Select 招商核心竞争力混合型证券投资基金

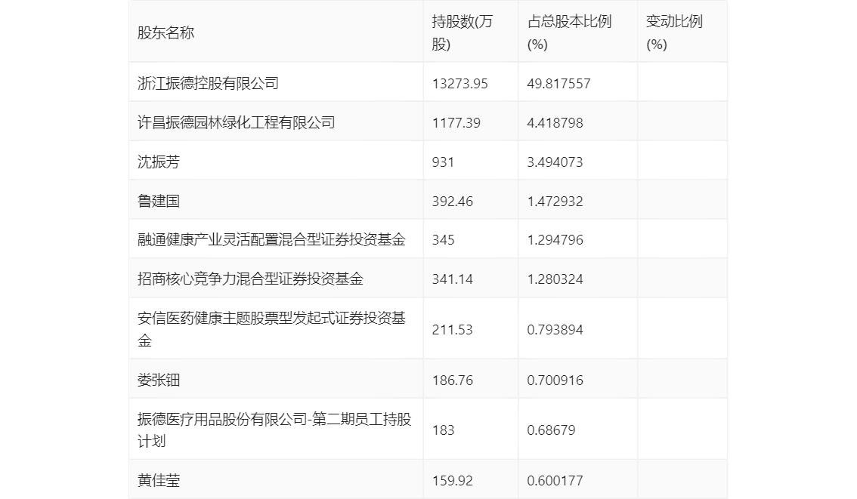[250, 279]
